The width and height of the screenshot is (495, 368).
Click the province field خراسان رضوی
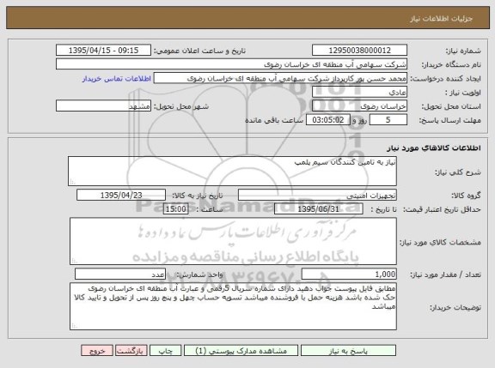[x=359, y=106]
